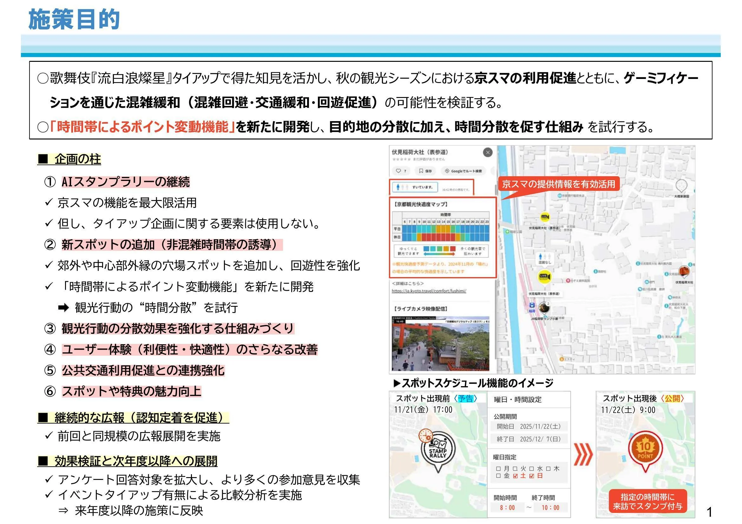Play the live camera video thumbnail
This screenshot has height=524, width=742.
441,344
